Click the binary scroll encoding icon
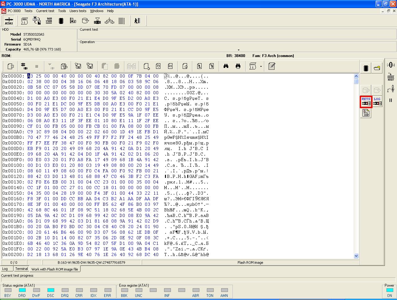This screenshot has width=397, height=300. pyautogui.click(x=253, y=66)
